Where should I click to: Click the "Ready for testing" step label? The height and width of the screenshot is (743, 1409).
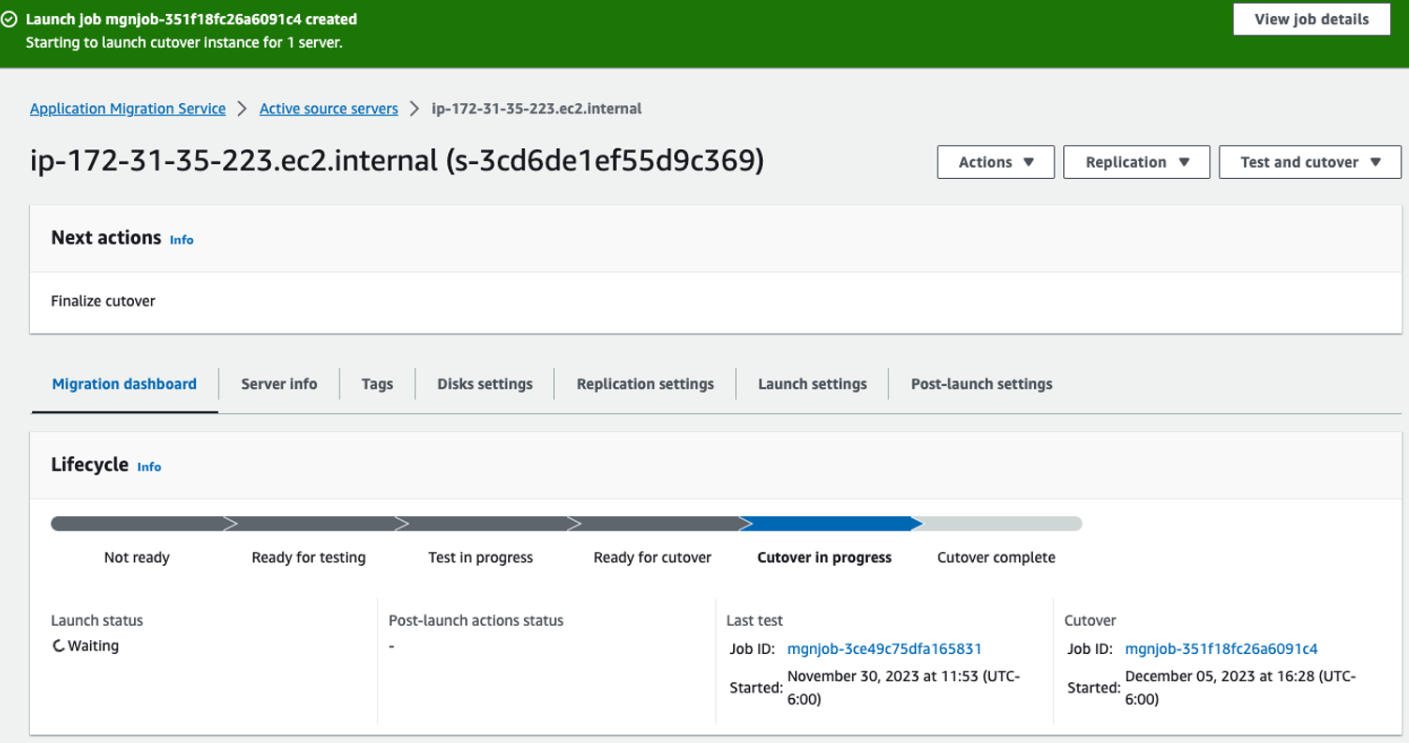point(308,557)
